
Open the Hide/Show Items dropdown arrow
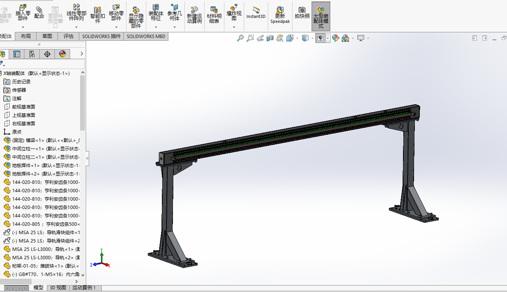tap(328, 38)
